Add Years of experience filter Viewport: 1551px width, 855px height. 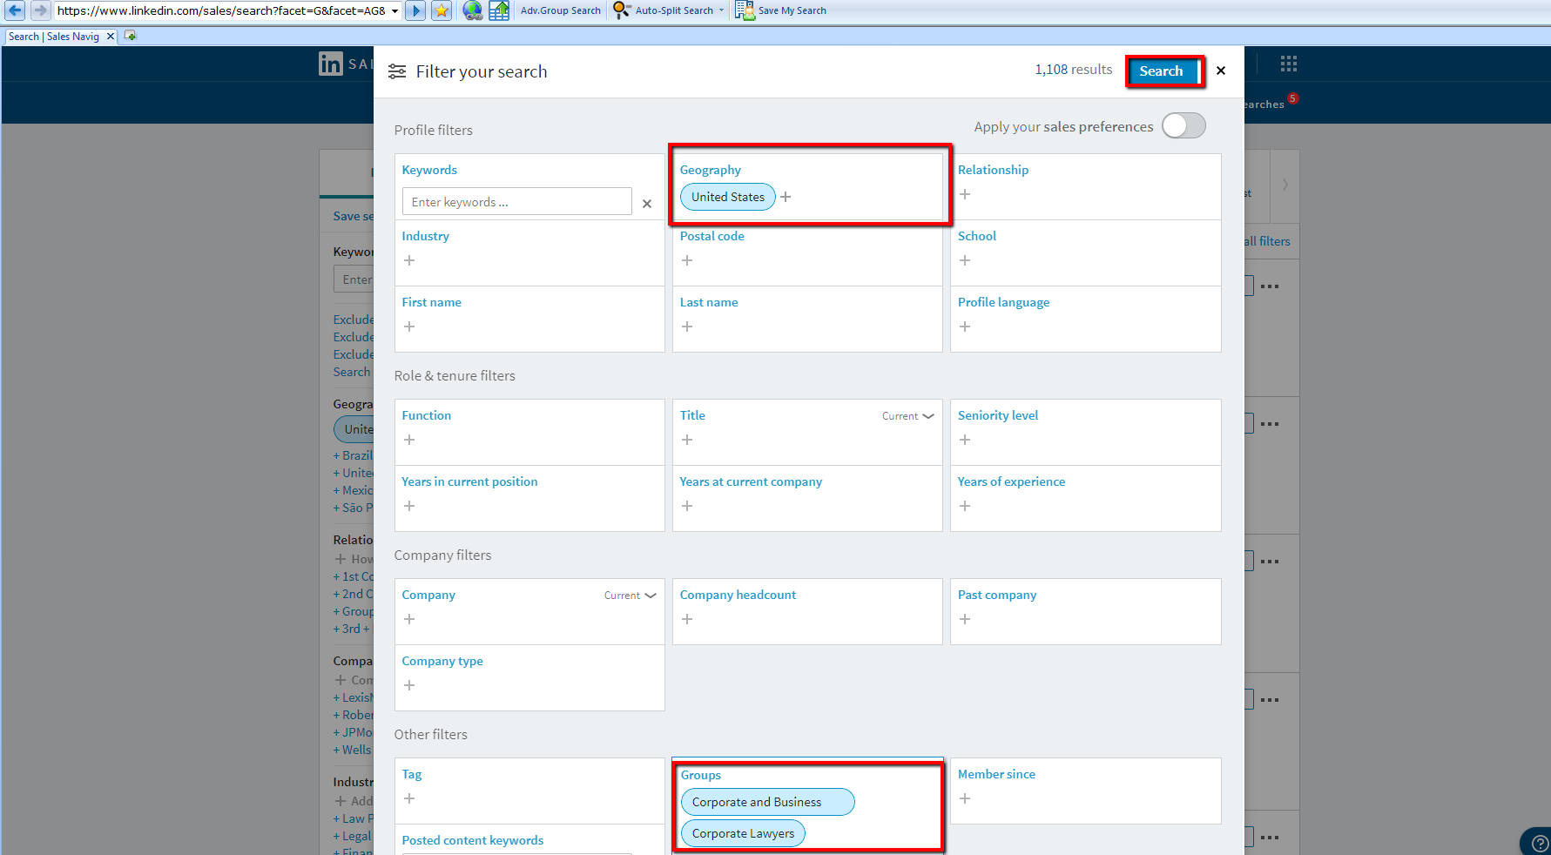(x=965, y=506)
